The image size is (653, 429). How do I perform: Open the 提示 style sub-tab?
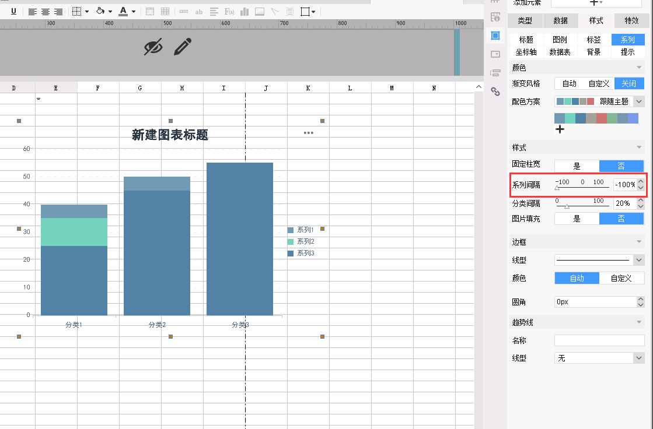pyautogui.click(x=627, y=52)
